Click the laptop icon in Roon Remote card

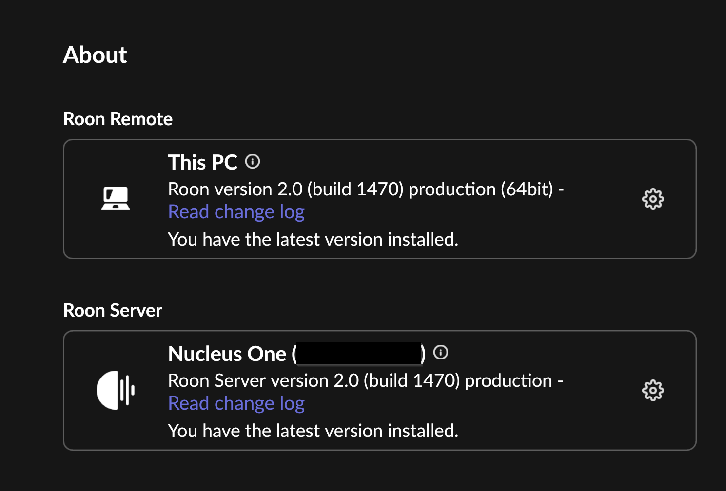pos(116,199)
